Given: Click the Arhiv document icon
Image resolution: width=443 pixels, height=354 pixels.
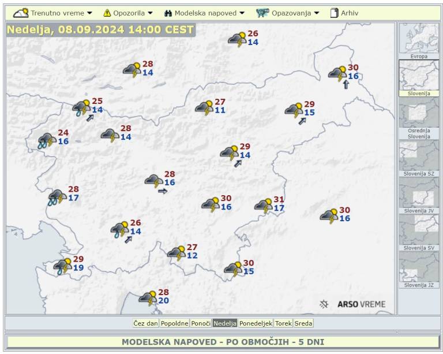Looking at the screenshot, I should 334,13.
